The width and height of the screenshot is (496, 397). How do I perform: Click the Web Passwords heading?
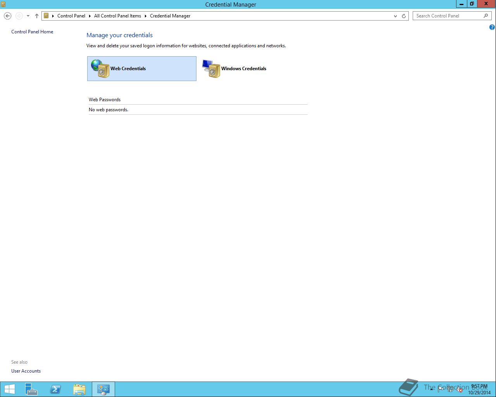105,100
